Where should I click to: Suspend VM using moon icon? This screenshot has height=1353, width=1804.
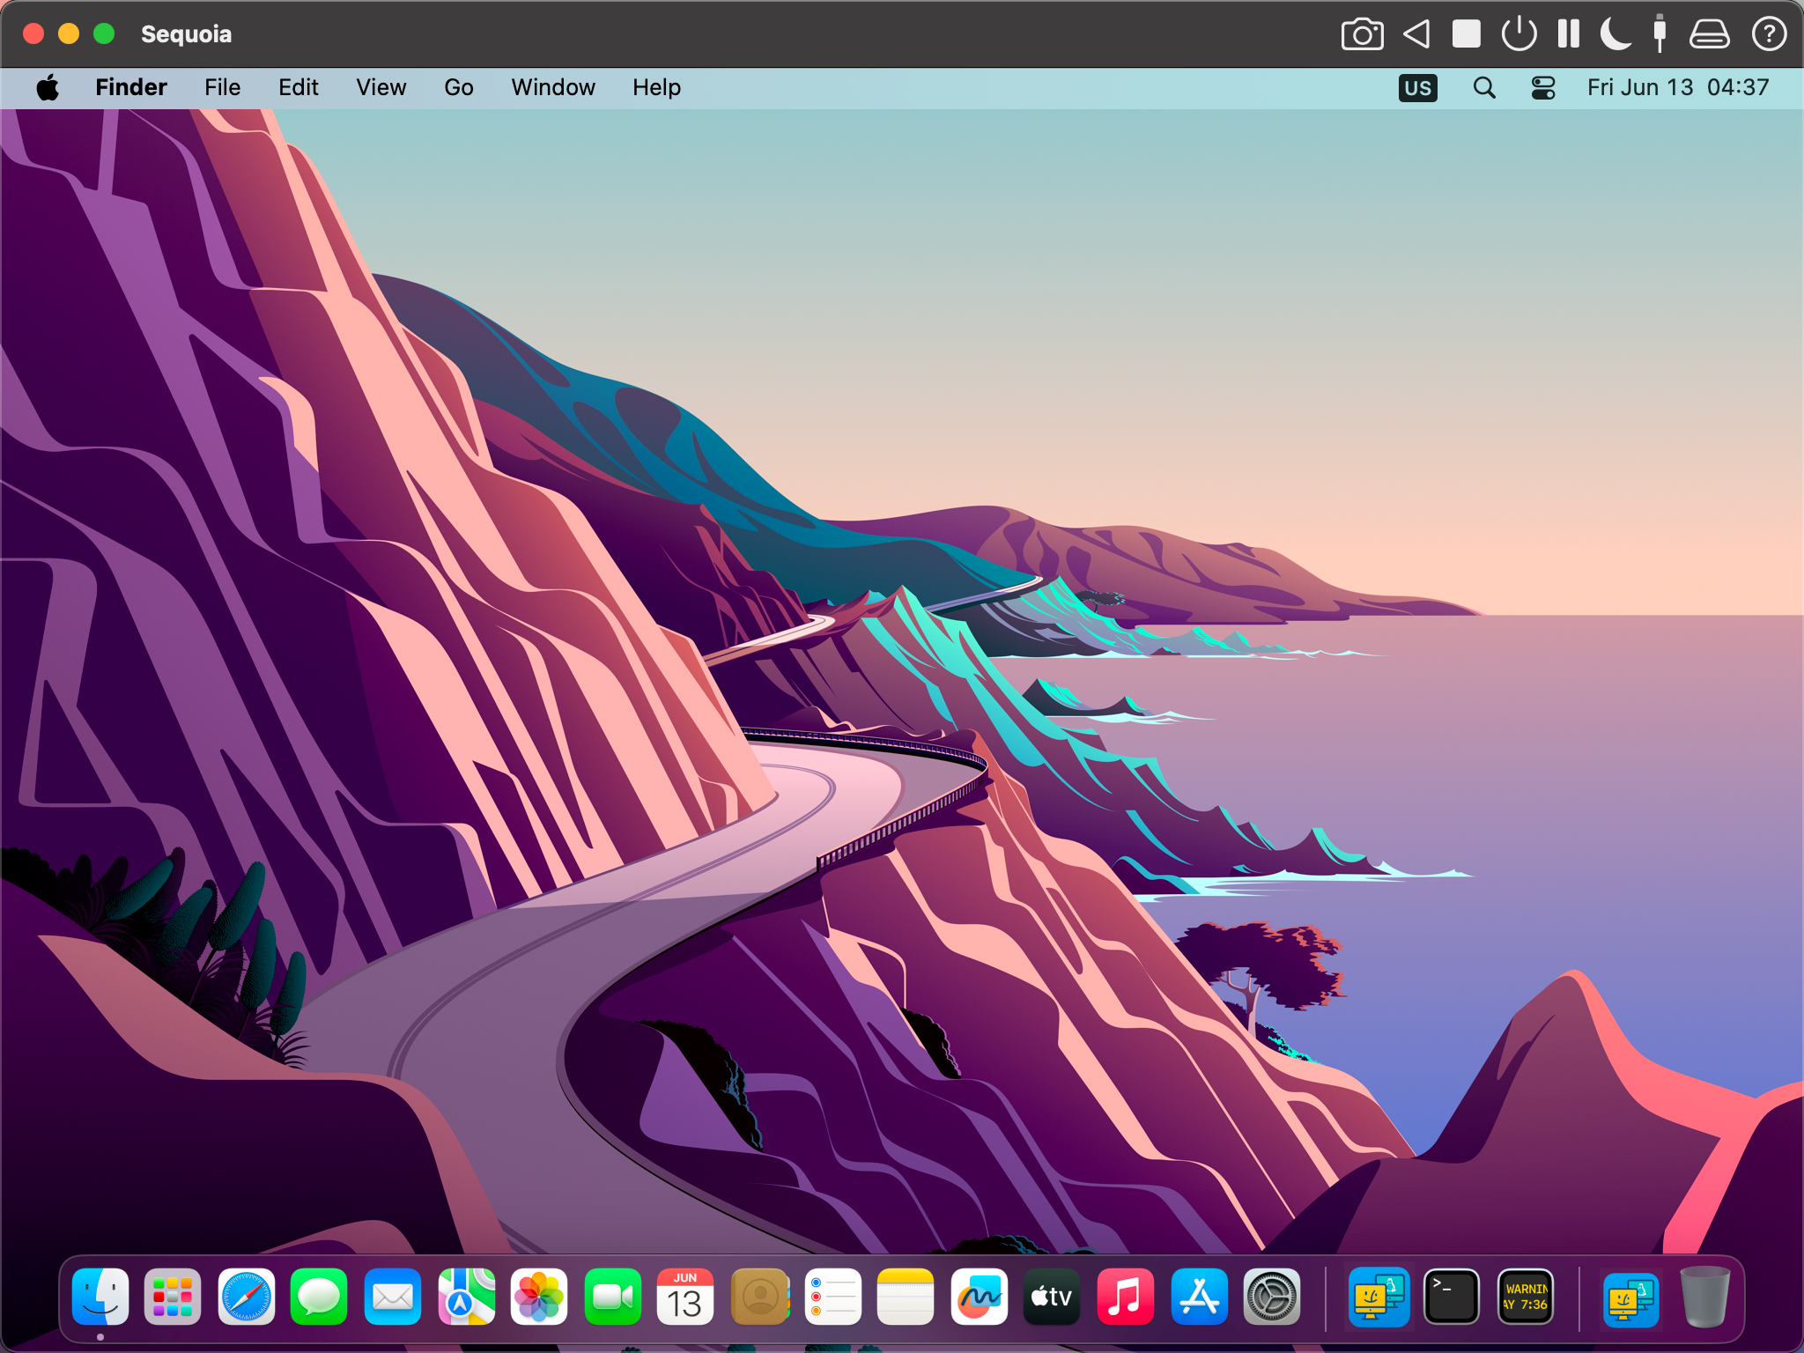coord(1615,34)
